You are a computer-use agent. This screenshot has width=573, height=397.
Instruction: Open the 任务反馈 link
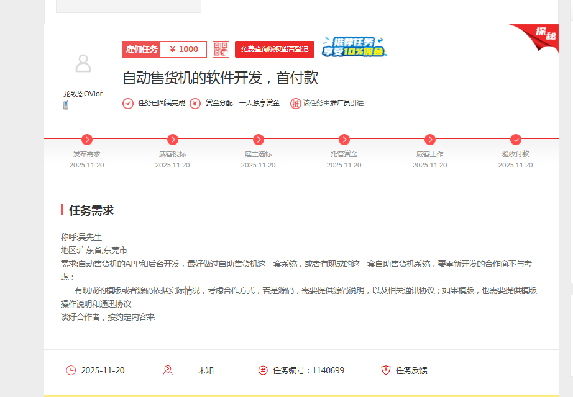coord(411,370)
